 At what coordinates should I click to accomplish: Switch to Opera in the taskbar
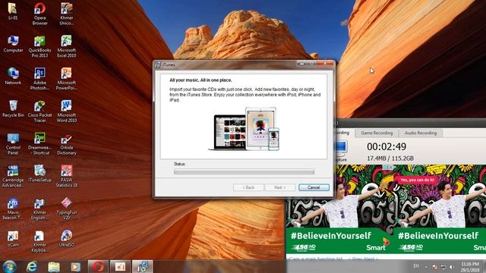[x=98, y=266]
